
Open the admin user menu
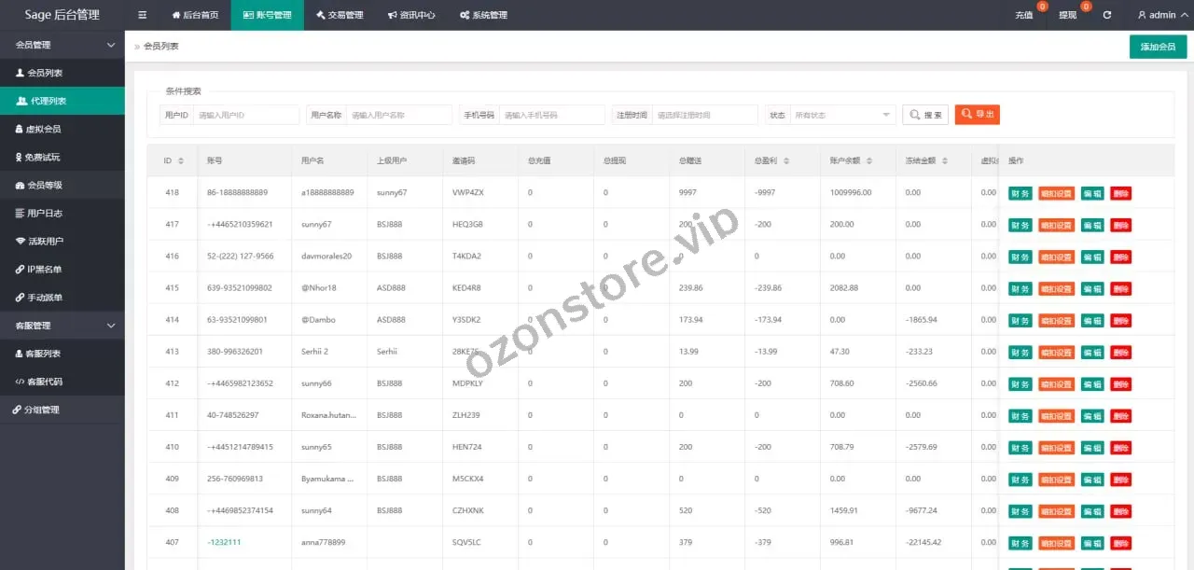coord(1161,15)
